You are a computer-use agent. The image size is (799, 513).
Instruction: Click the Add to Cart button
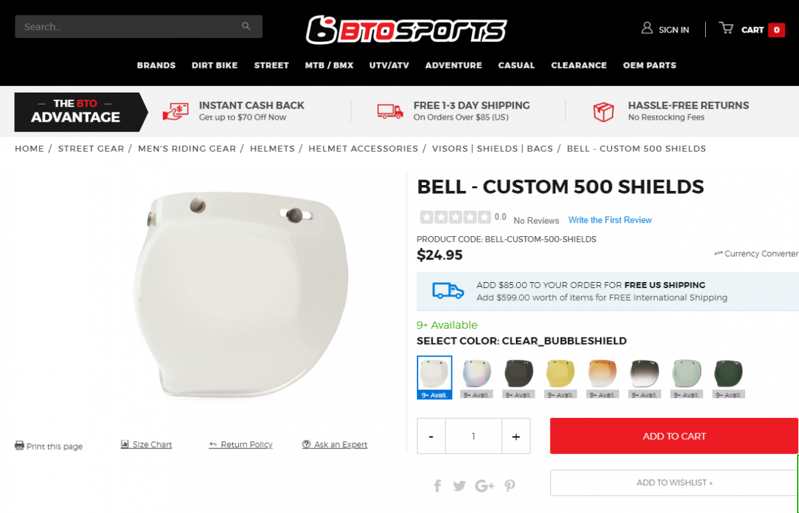tap(674, 436)
